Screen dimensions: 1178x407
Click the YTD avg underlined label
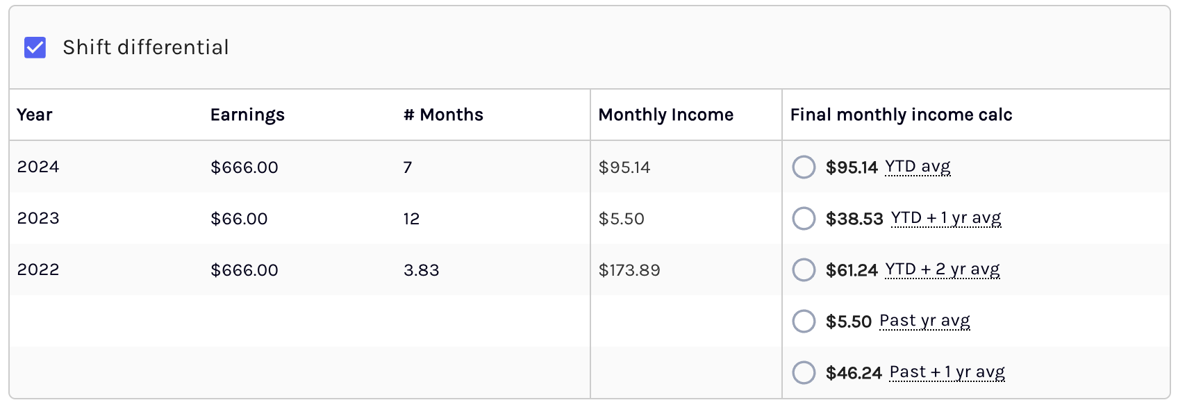(918, 167)
